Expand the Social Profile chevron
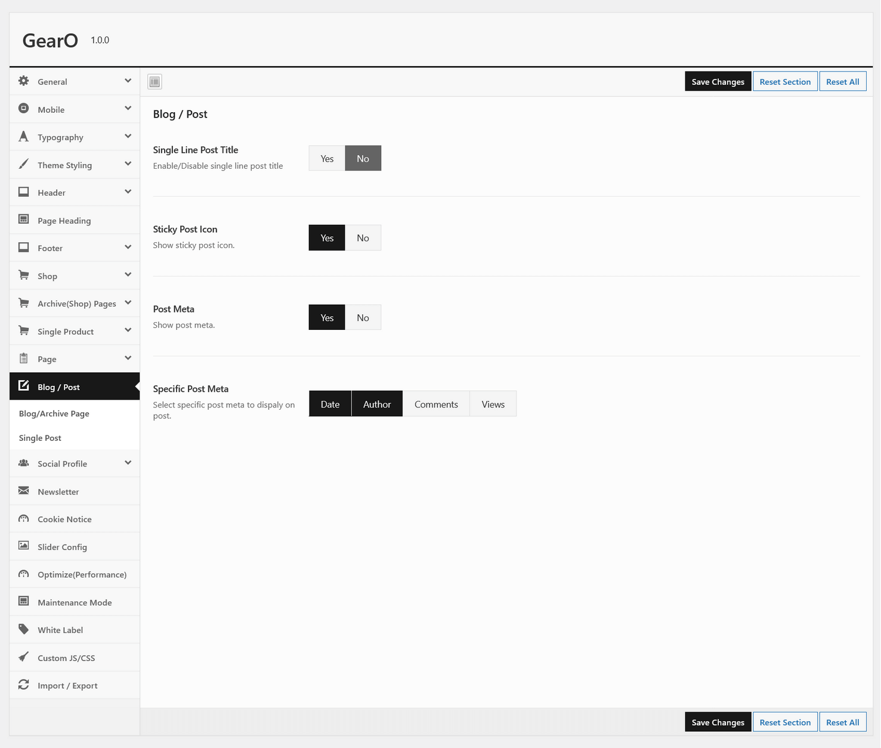 point(128,463)
